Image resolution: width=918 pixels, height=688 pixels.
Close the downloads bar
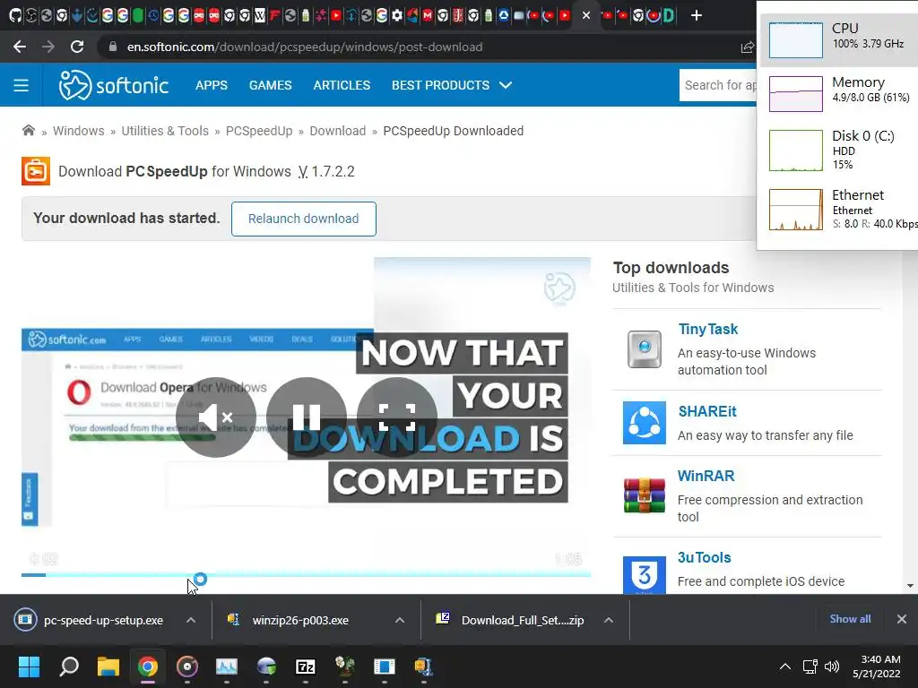click(902, 619)
